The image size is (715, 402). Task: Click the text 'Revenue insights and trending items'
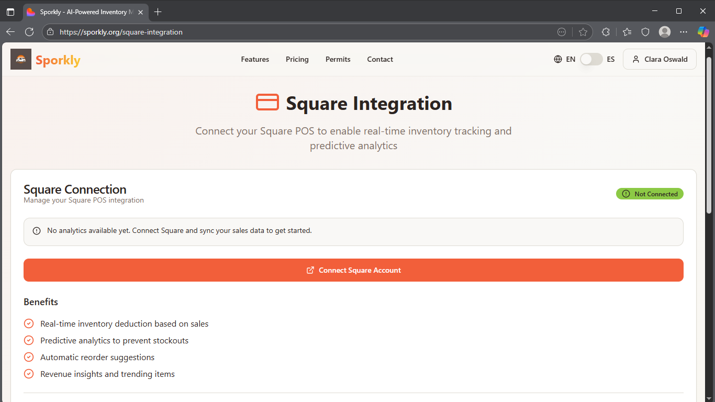point(107,374)
